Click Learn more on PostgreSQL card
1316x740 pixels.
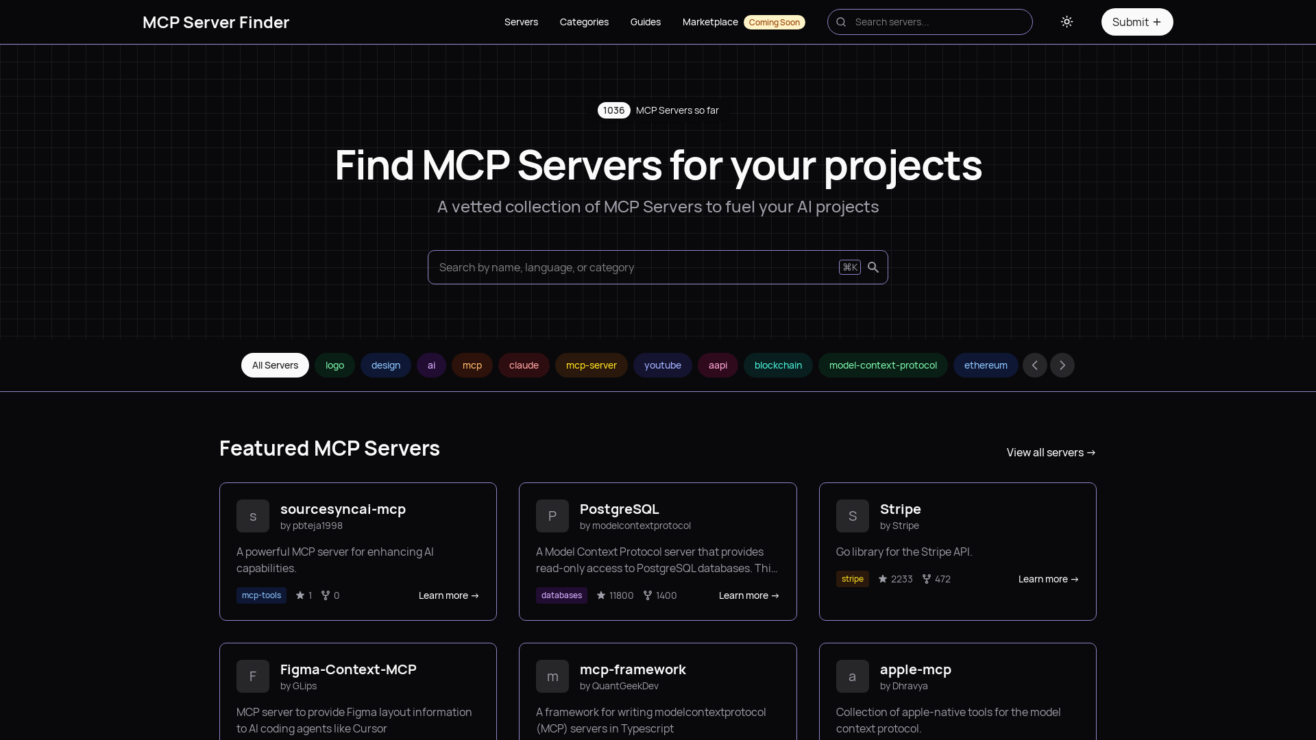coord(749,595)
